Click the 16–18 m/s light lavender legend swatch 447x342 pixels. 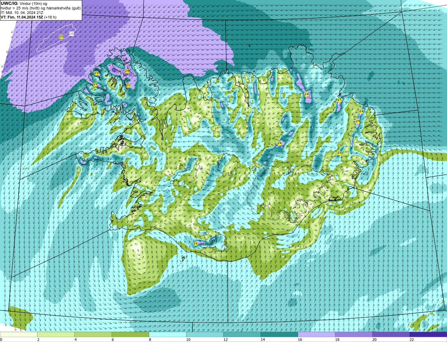(x=317, y=334)
